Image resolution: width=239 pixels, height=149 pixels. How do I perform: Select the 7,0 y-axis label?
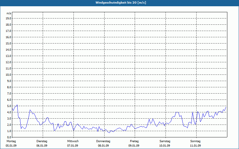point(9,94)
